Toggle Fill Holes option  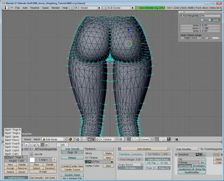coord(130,168)
